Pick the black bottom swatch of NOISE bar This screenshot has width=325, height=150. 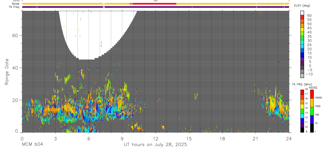point(312,128)
